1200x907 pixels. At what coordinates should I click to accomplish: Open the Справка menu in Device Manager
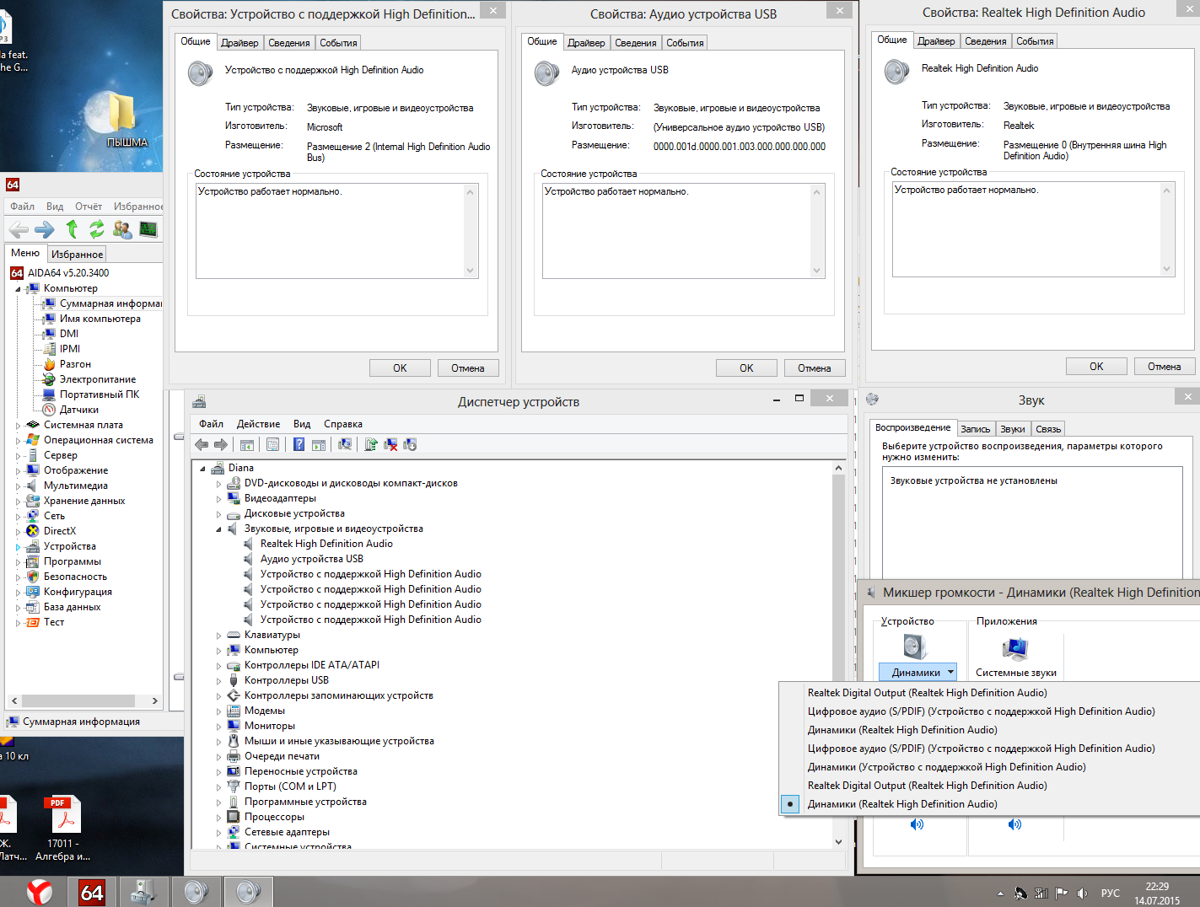tap(342, 424)
